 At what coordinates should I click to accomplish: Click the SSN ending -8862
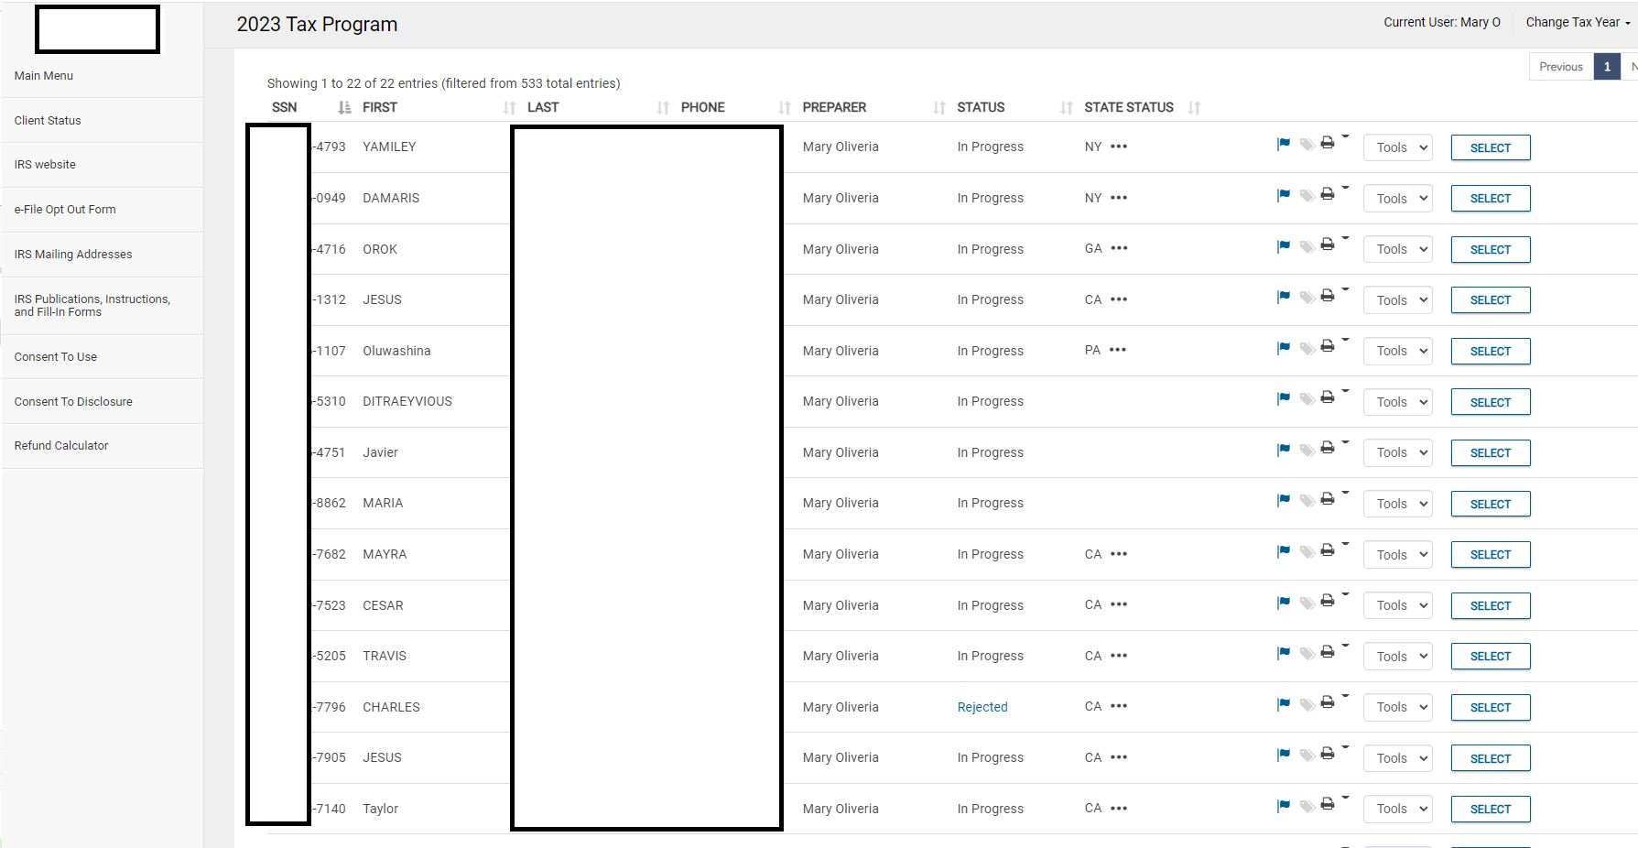click(330, 503)
